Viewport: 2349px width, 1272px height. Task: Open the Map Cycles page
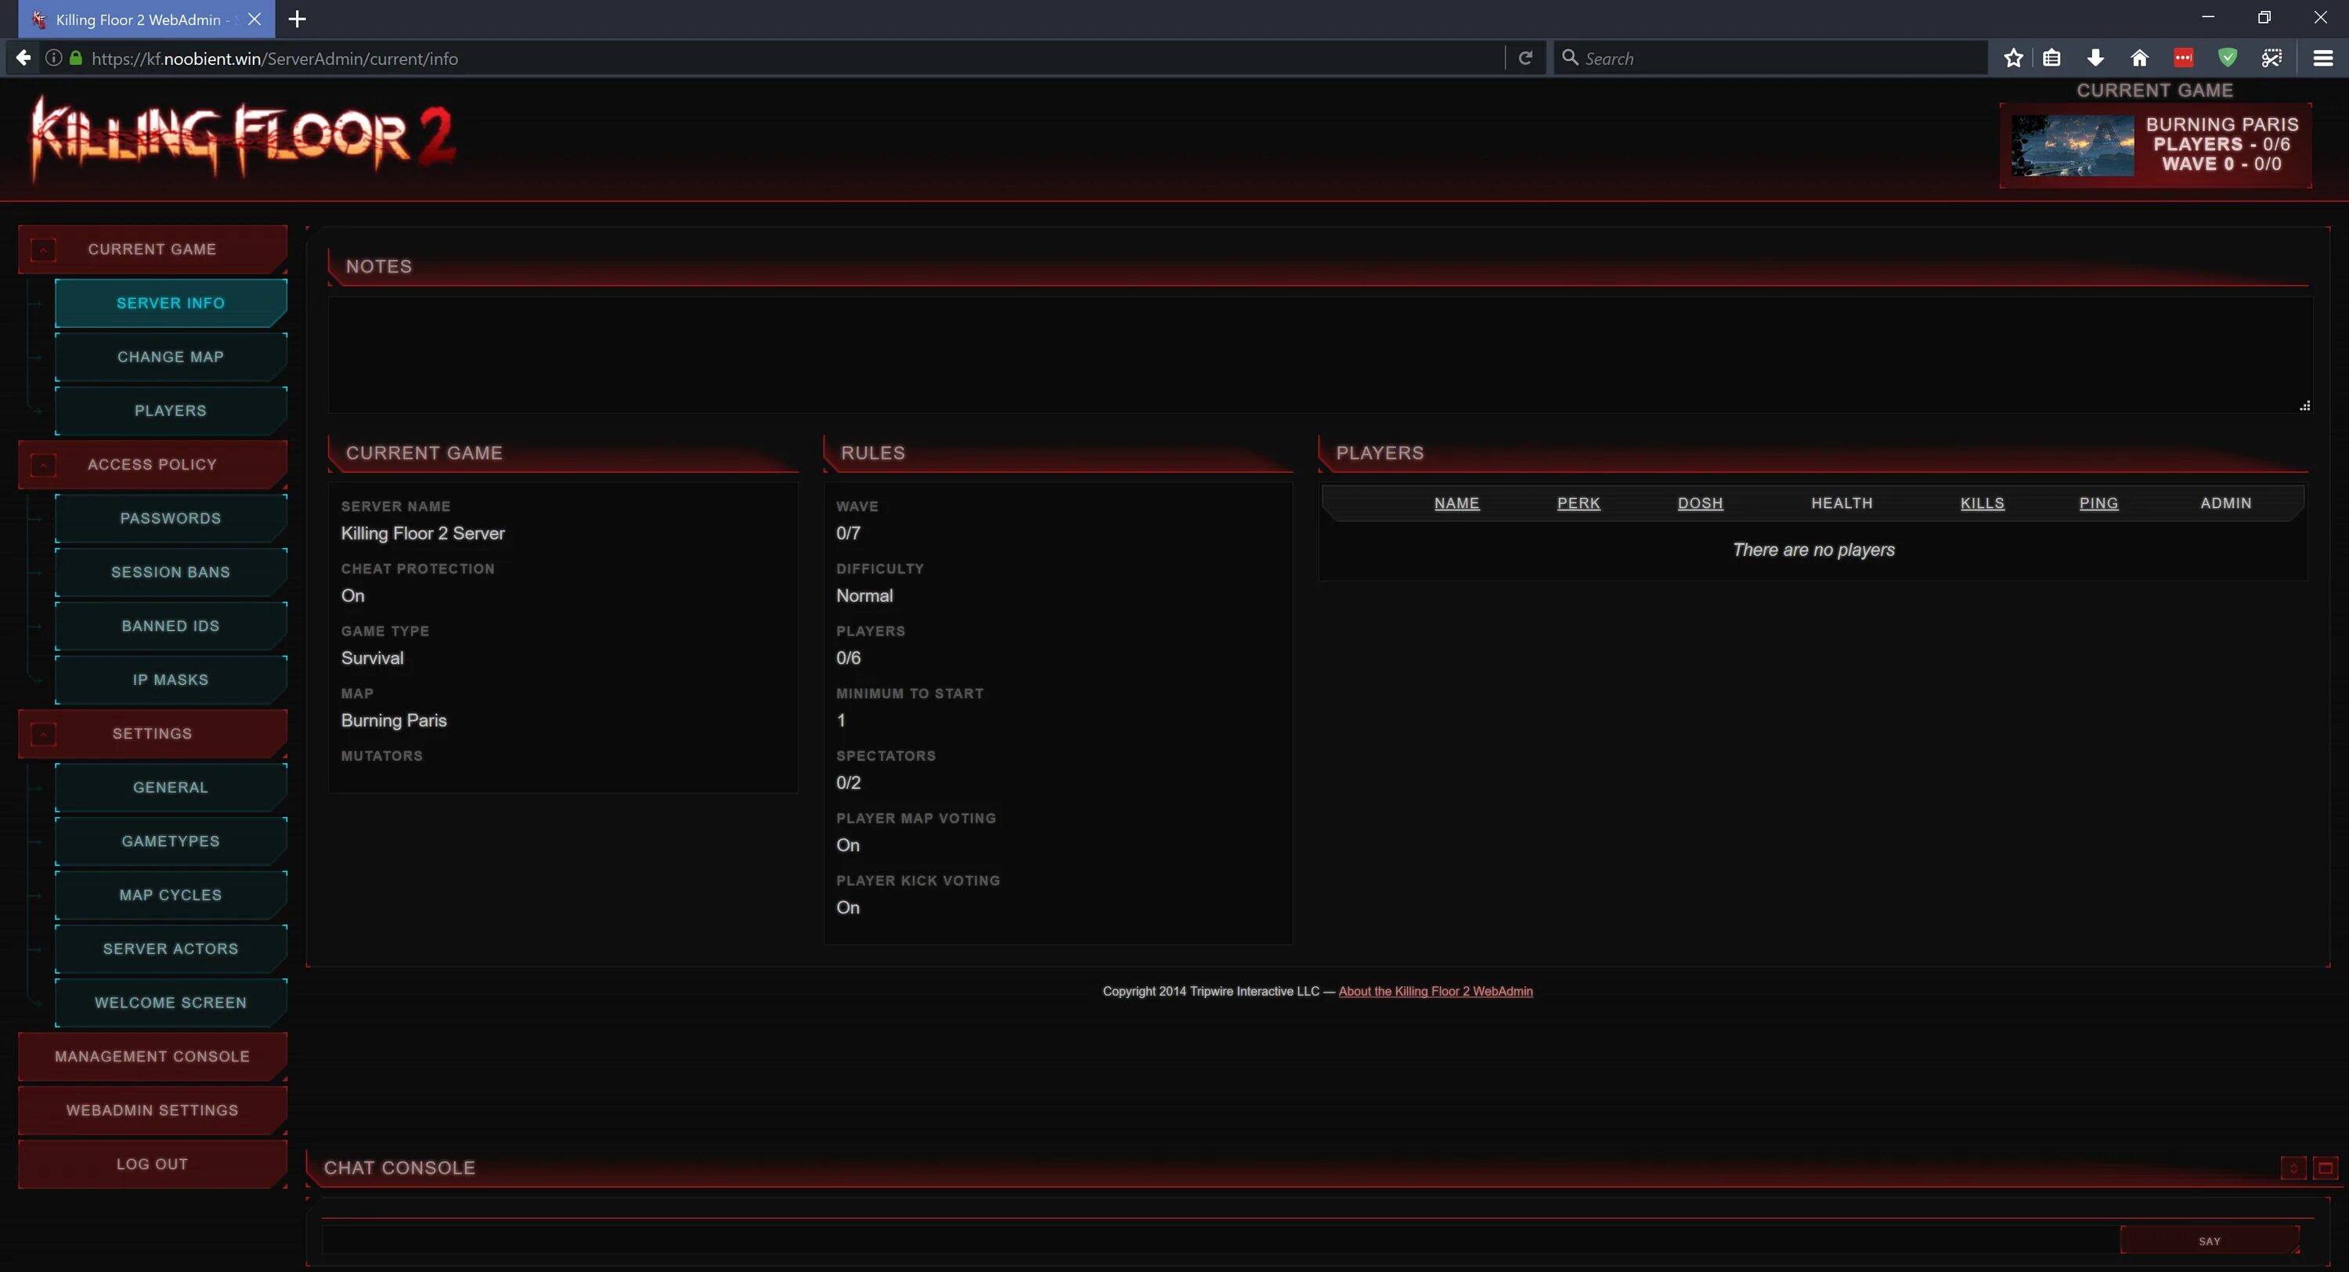171,895
